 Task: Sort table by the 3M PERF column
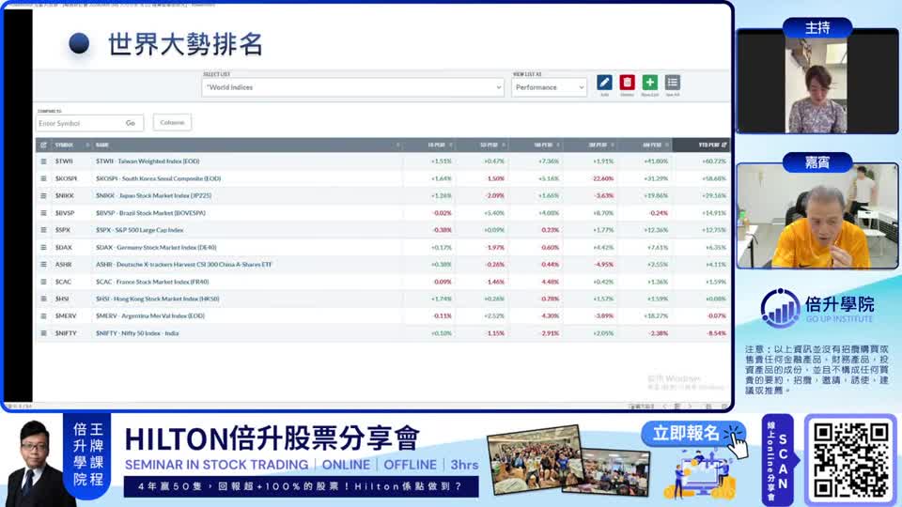599,145
